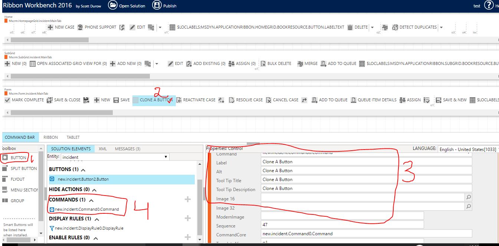
Task: Select the Button tool in Toolbox
Action: 15,158
